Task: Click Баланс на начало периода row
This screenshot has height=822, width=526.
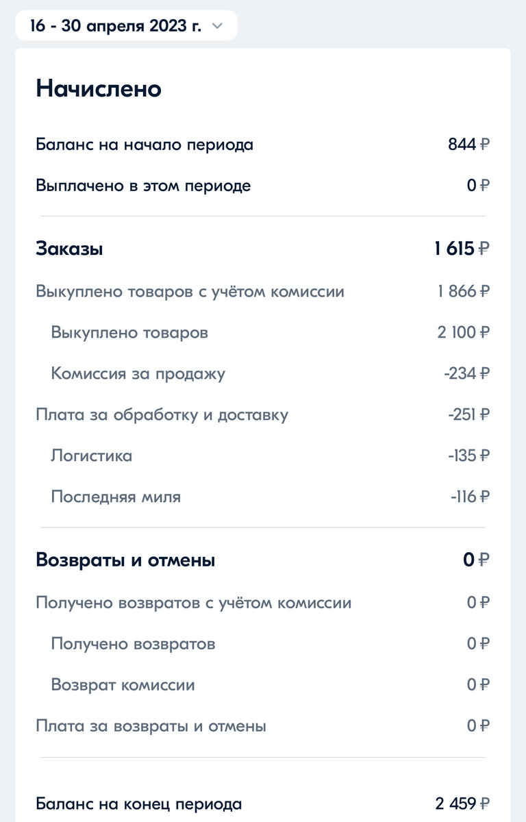Action: (263, 145)
